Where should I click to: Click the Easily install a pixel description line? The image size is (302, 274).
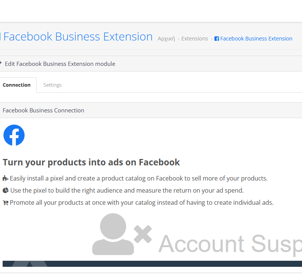click(139, 178)
